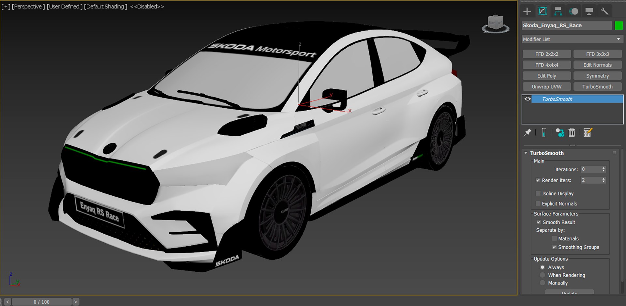The height and width of the screenshot is (306, 626).
Task: Go to next frame arrow on timeline
Action: pos(76,302)
